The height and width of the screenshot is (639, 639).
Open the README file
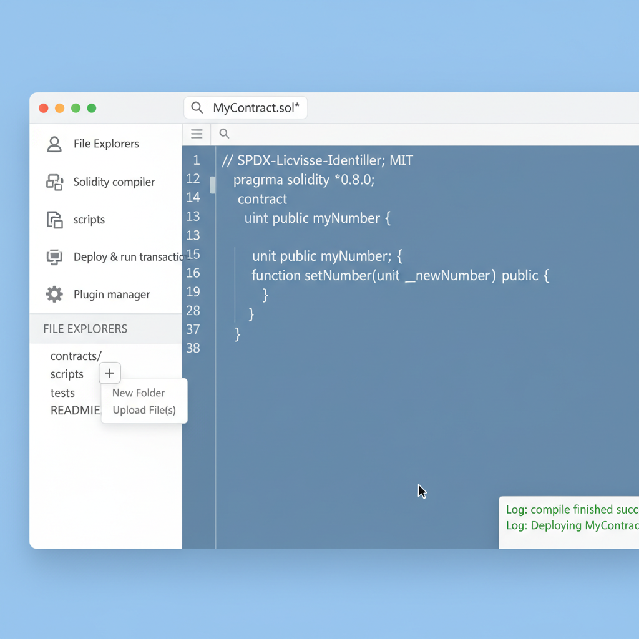pos(75,410)
